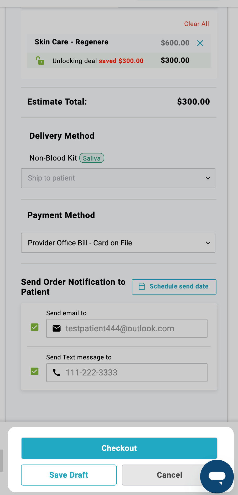Remove Skin Care - Regenere with X icon

(200, 43)
